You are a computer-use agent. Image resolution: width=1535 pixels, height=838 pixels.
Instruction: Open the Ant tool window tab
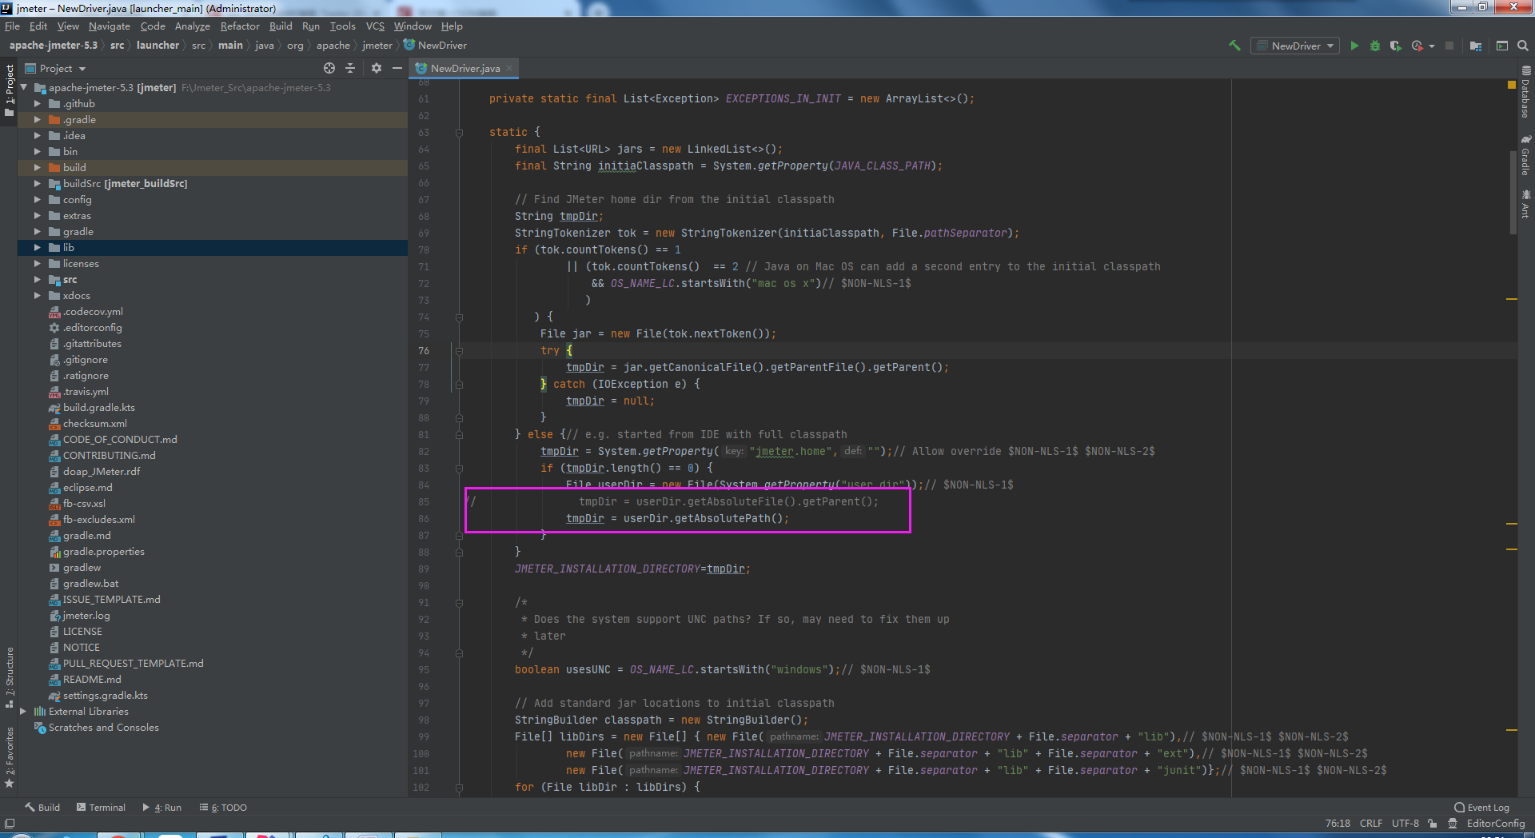[x=1525, y=204]
